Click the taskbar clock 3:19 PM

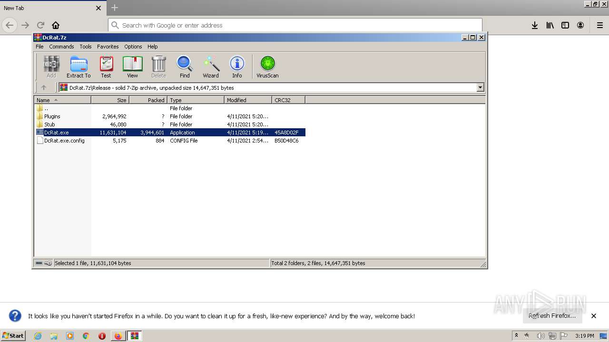pos(584,336)
